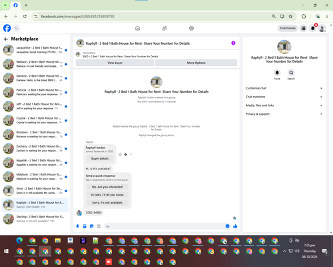Open the emoji picker in message box
Viewport: 333px width, 267px height.
click(227, 226)
